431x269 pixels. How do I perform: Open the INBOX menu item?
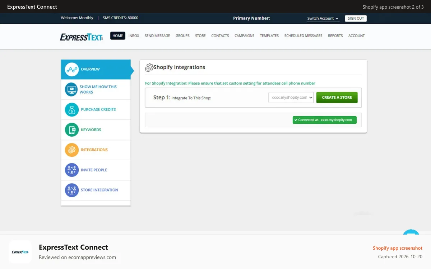(134, 36)
